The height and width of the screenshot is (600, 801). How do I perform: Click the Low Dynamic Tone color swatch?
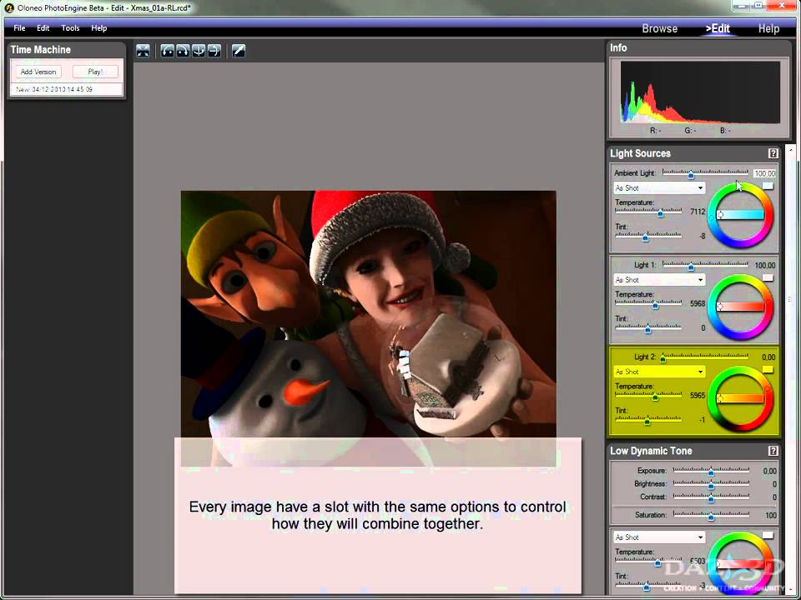768,535
